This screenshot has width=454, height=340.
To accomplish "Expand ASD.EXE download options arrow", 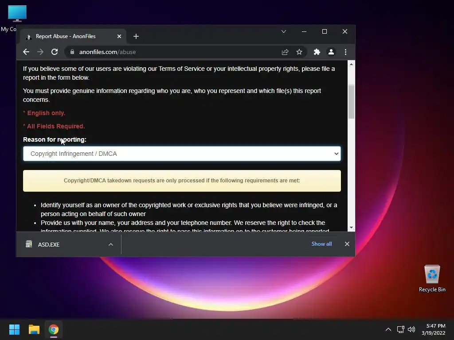I will coord(110,244).
